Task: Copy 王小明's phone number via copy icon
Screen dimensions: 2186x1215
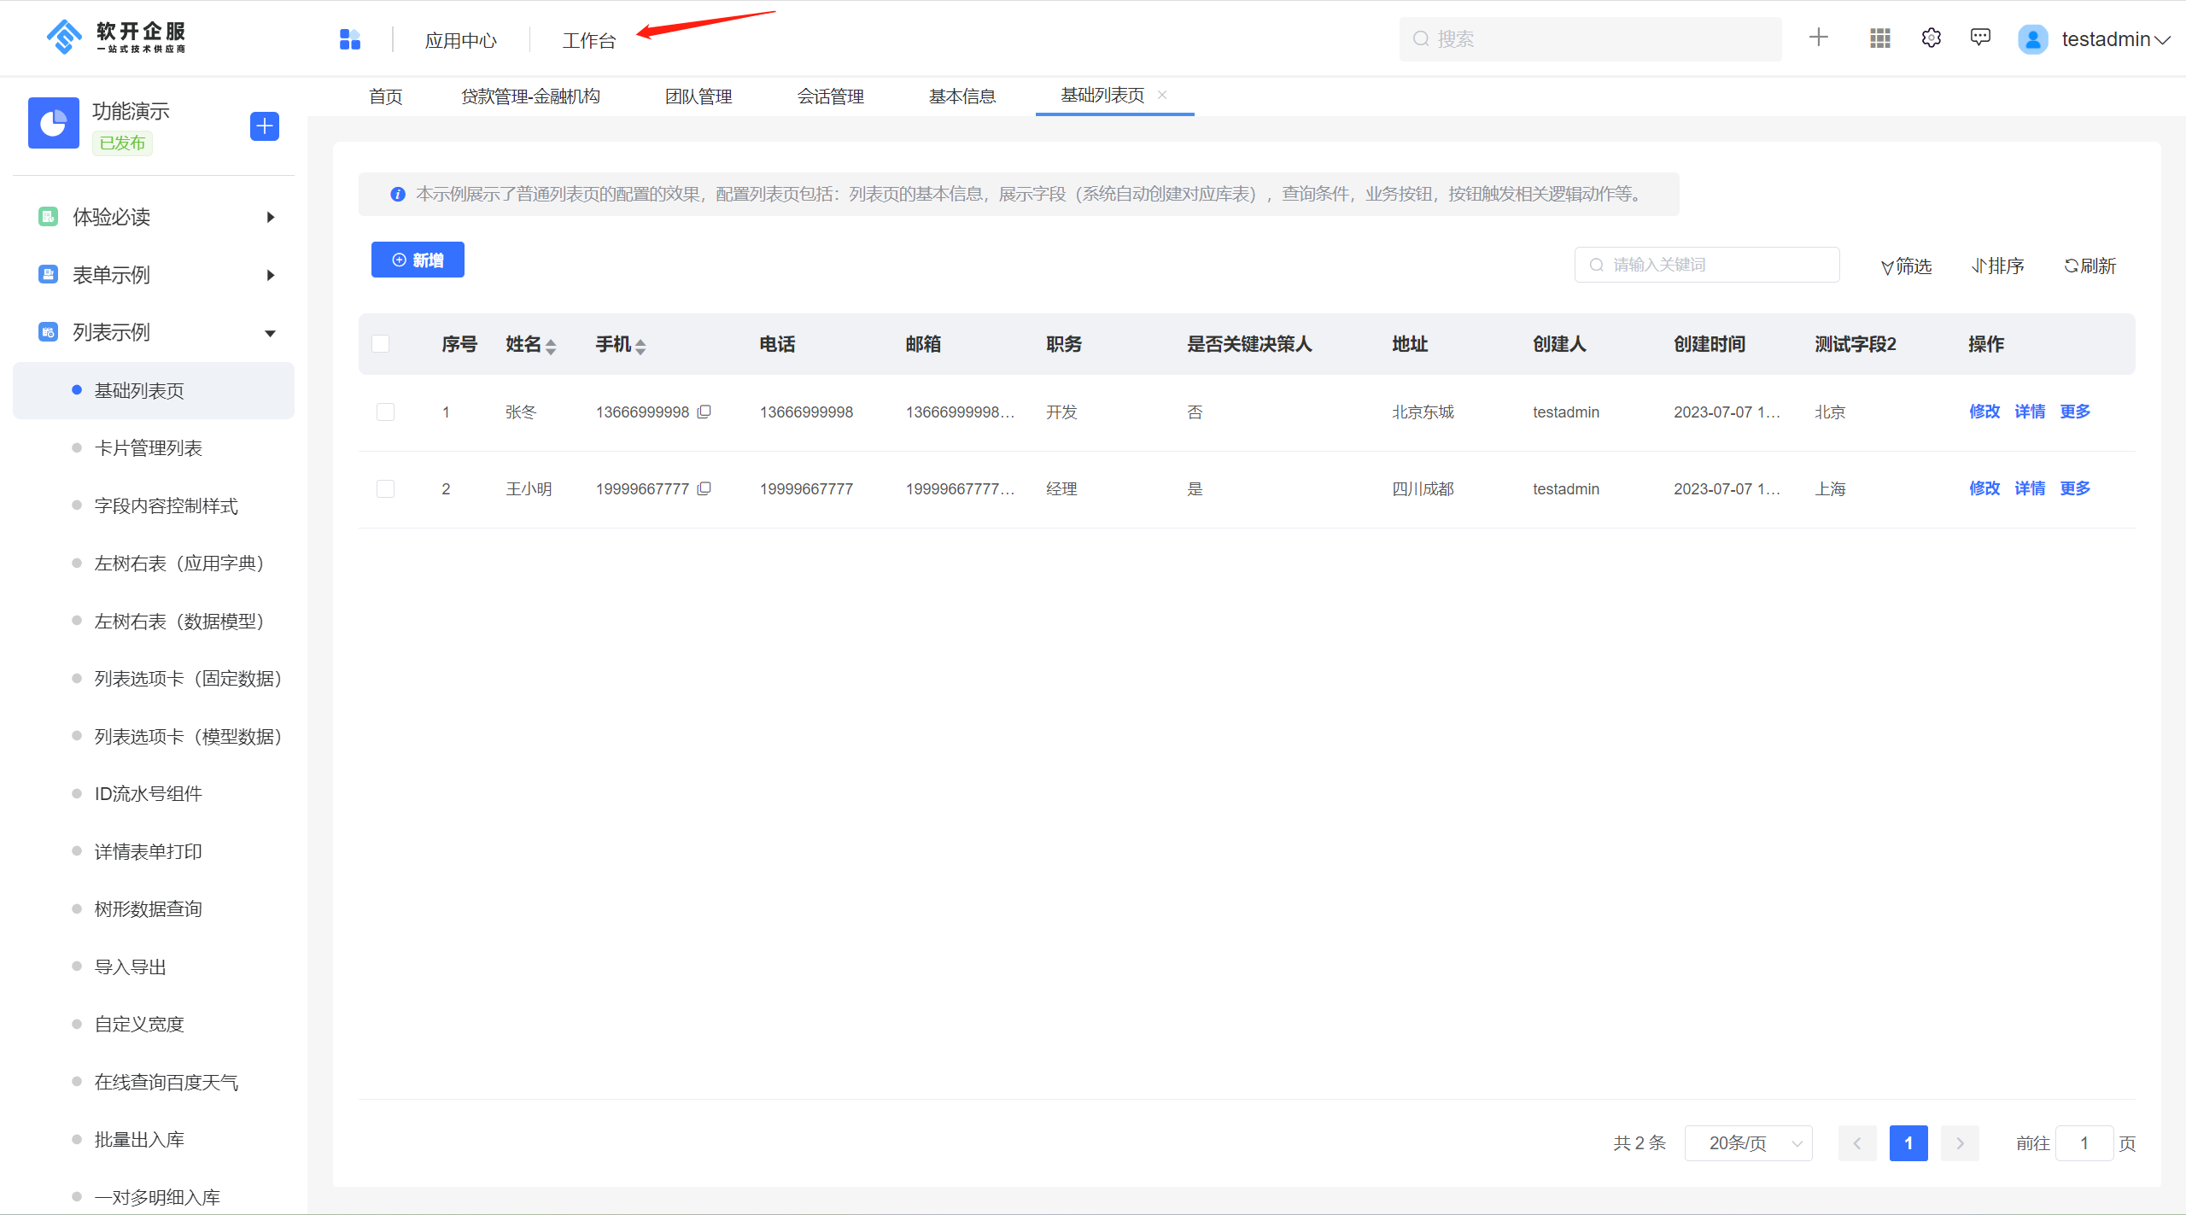Action: pyautogui.click(x=704, y=488)
